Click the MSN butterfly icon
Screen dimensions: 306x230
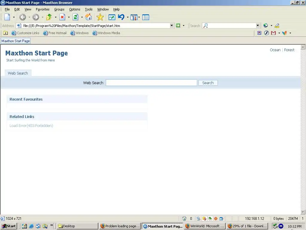click(x=284, y=33)
